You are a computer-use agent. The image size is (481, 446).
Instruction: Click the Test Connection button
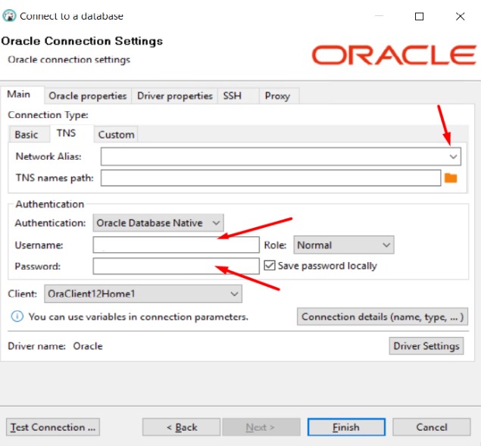[53, 427]
